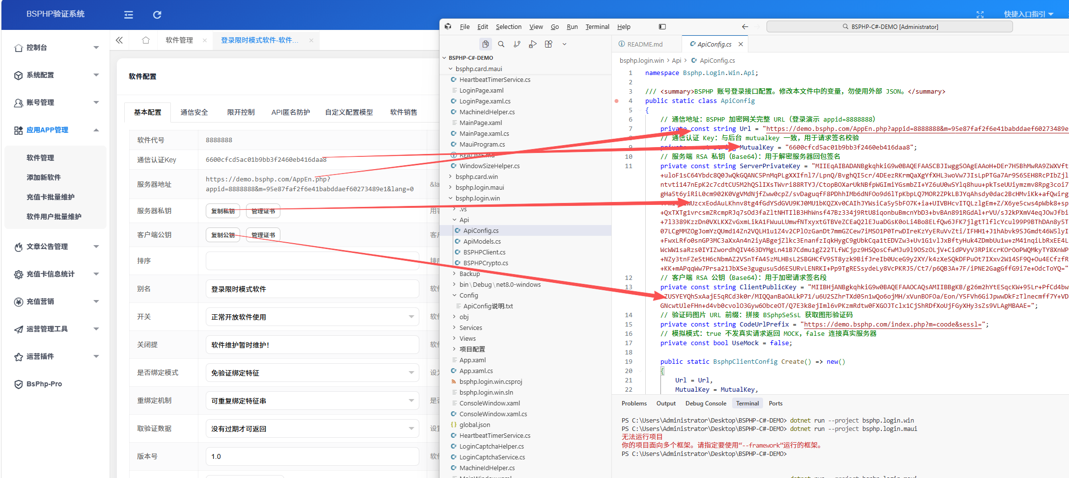The height and width of the screenshot is (478, 1069).
Task: Open 软件管理 submenu item
Action: [x=40, y=158]
